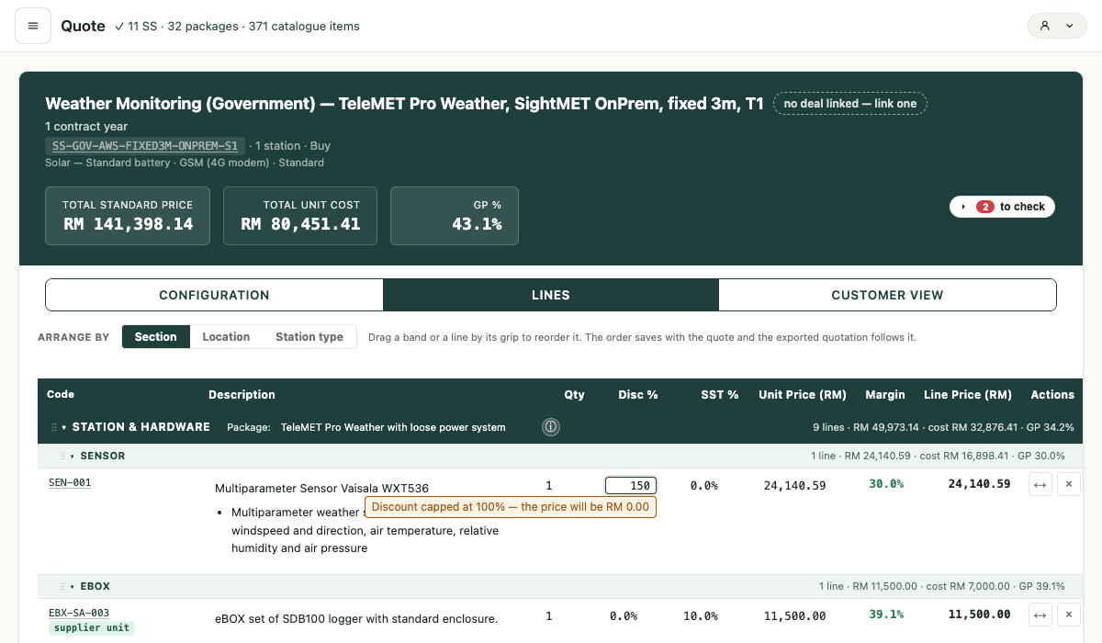Screen dimensions: 1102x643
Task: Grab the drag grip on Sensor band
Action: point(63,456)
